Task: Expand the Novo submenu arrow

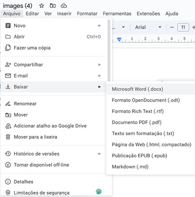Action: 99,25
